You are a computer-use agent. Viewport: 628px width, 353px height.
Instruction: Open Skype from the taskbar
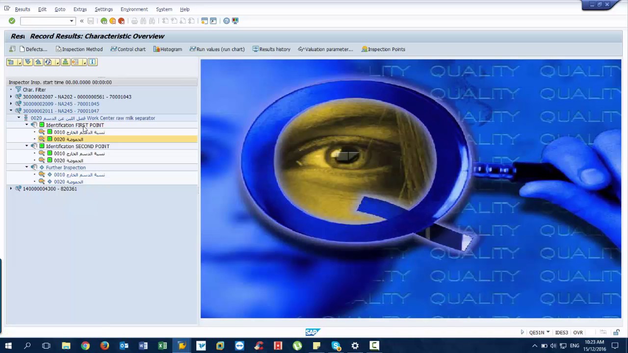click(336, 346)
